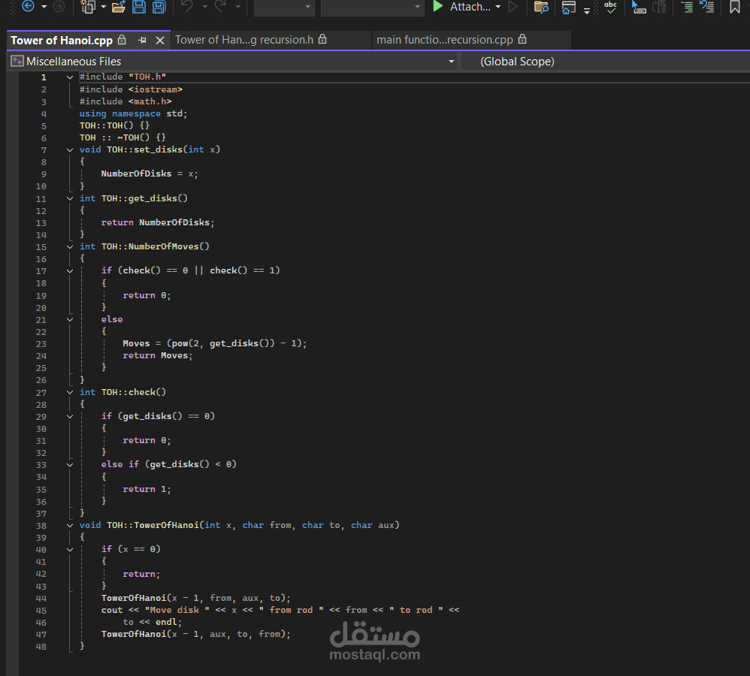Collapse the NumberOfMoves function at line 15

[x=70, y=246]
